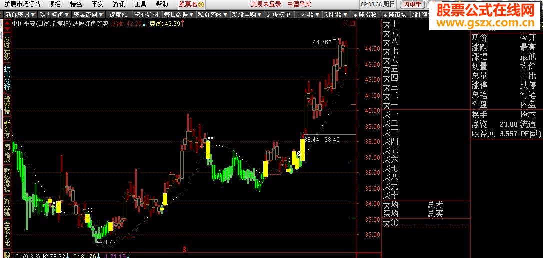Click circled signal marker near 33.50 candle

click(x=90, y=210)
